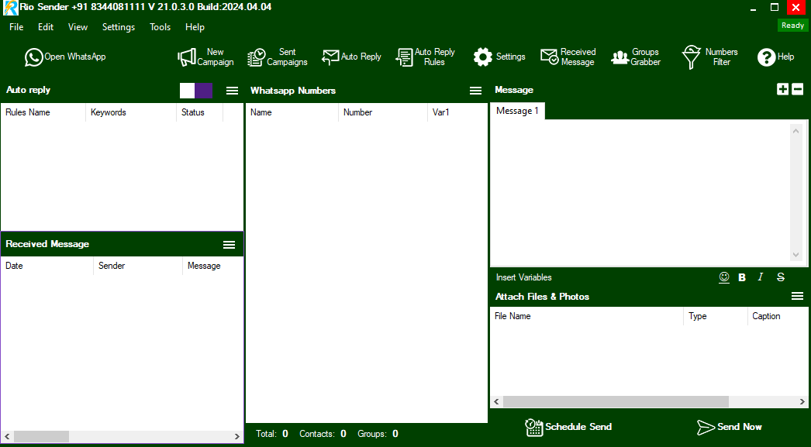The height and width of the screenshot is (447, 811).
Task: Open Received Message from toolbar
Action: pos(568,57)
